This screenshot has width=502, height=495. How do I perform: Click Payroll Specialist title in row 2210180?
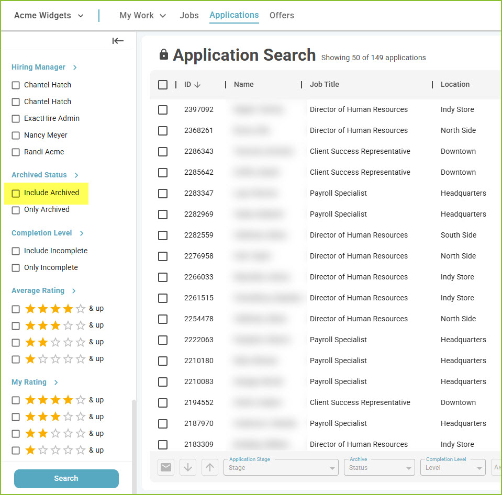point(338,361)
